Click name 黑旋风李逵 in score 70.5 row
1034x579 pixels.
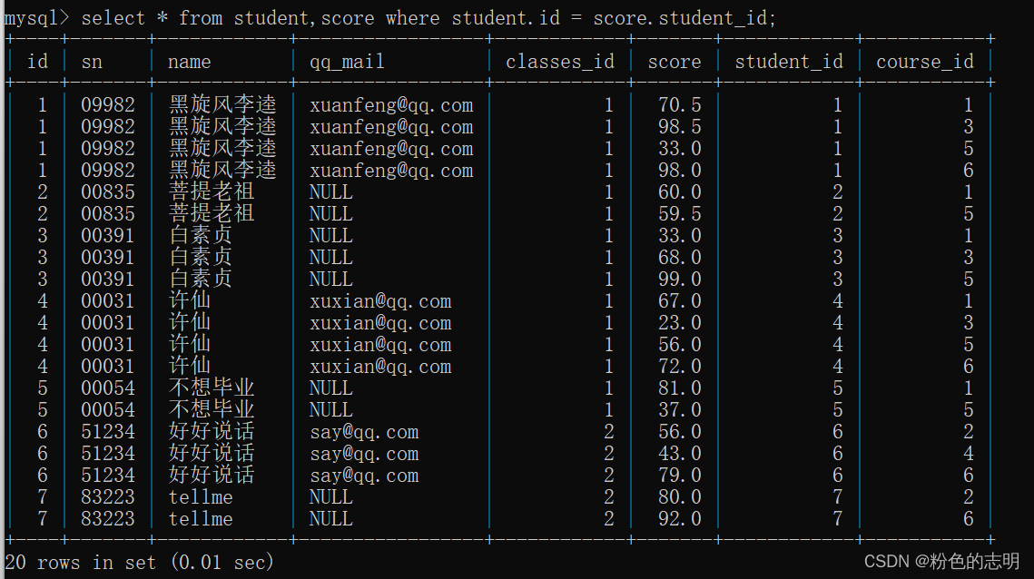tap(222, 105)
